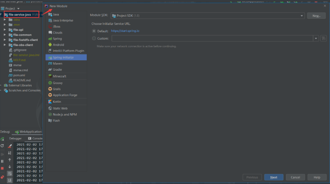Image resolution: width=330 pixels, height=184 pixels.
Task: Select file-service-java root project
Action: click(x=19, y=15)
